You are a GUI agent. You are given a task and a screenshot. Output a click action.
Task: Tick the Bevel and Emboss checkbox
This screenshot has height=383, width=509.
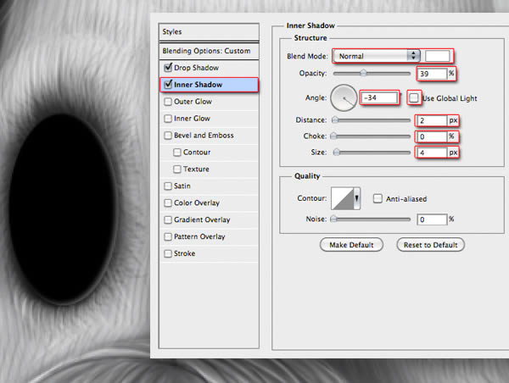click(x=168, y=136)
